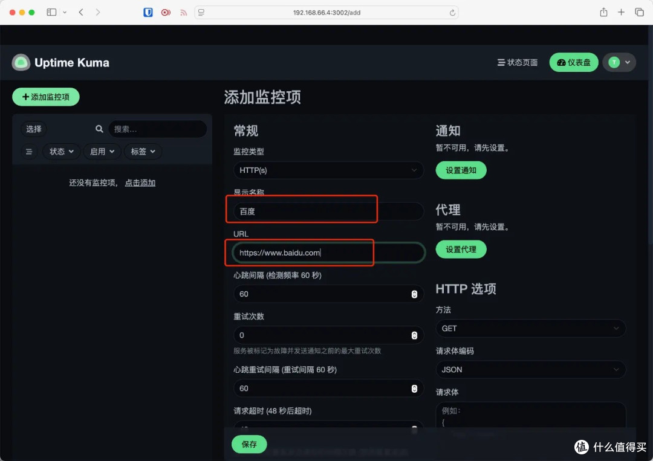This screenshot has height=461, width=653.
Task: Click the 代理 section heading
Action: [448, 210]
